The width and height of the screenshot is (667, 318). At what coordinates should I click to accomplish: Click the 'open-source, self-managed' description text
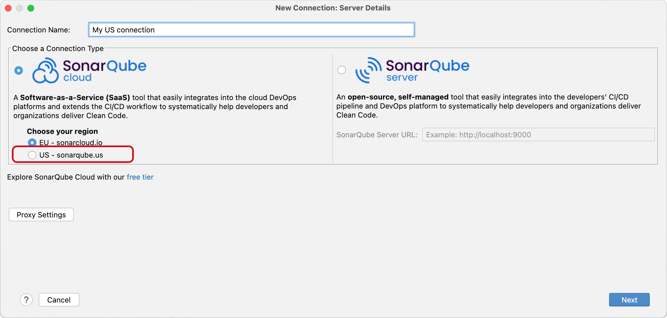398,97
